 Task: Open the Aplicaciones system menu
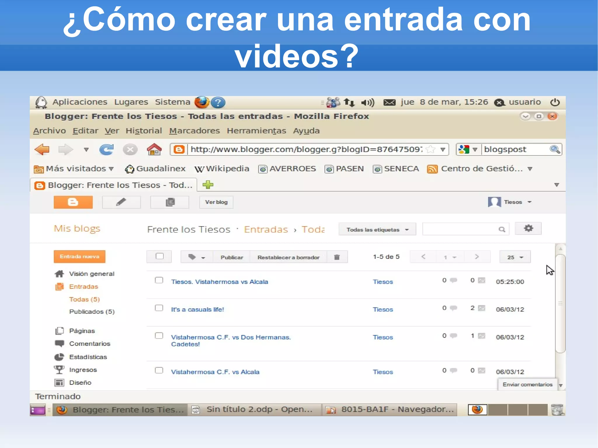(80, 102)
